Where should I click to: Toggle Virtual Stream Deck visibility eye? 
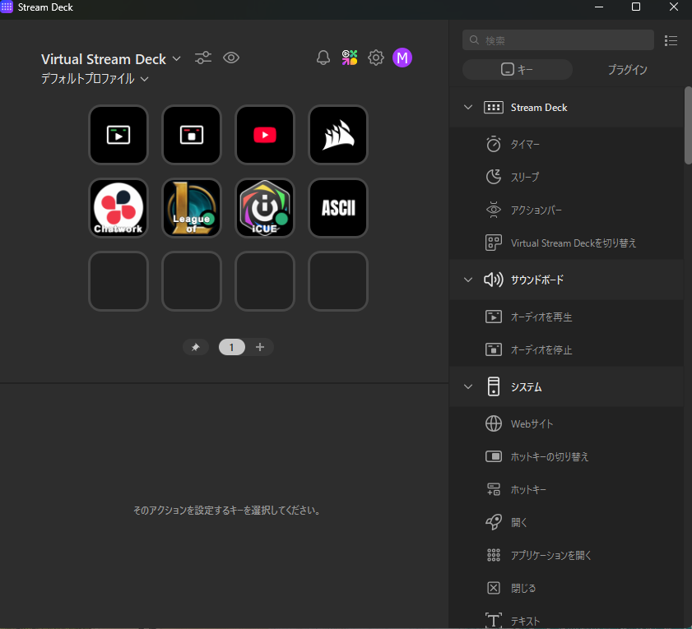(x=231, y=58)
